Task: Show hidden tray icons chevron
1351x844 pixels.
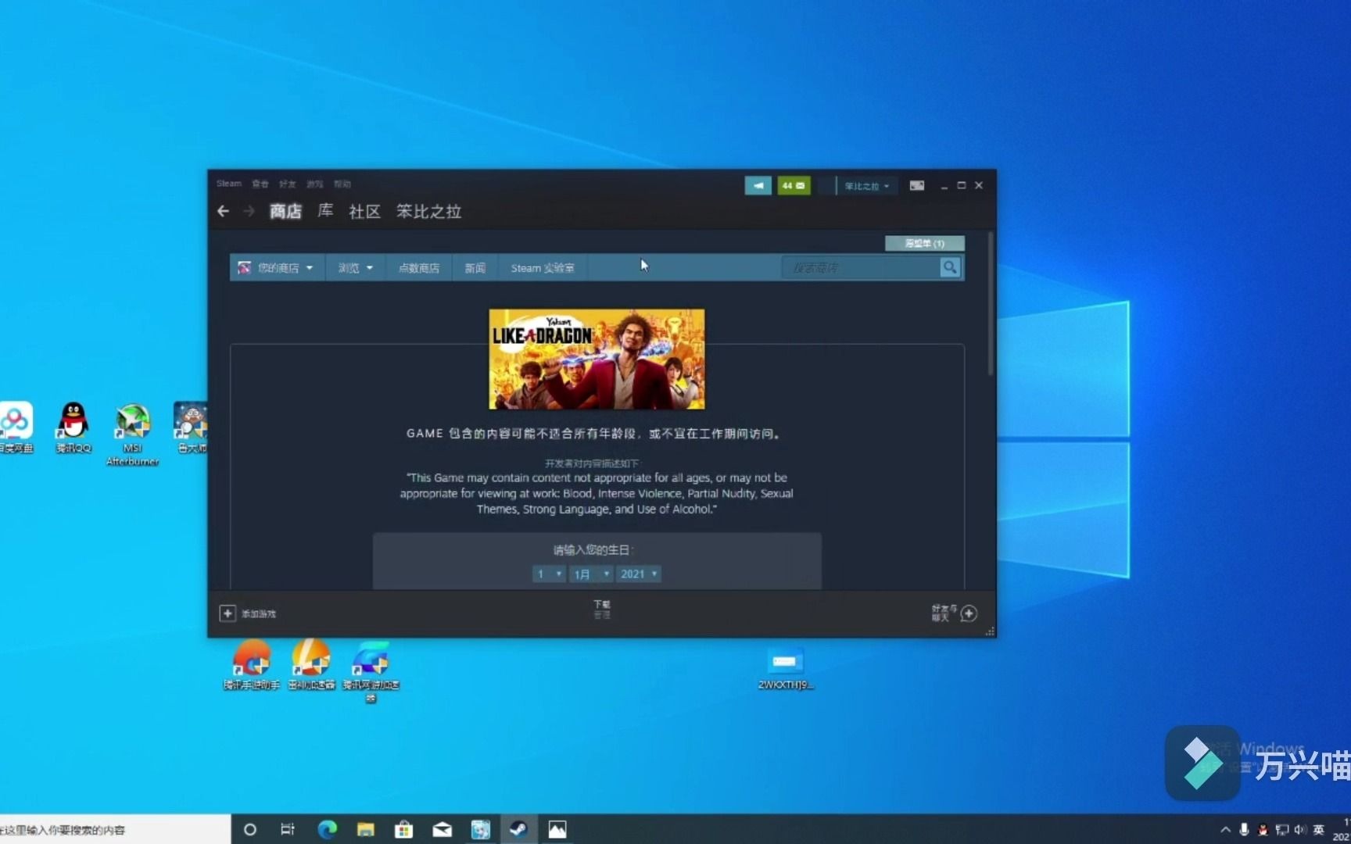Action: pyautogui.click(x=1225, y=830)
